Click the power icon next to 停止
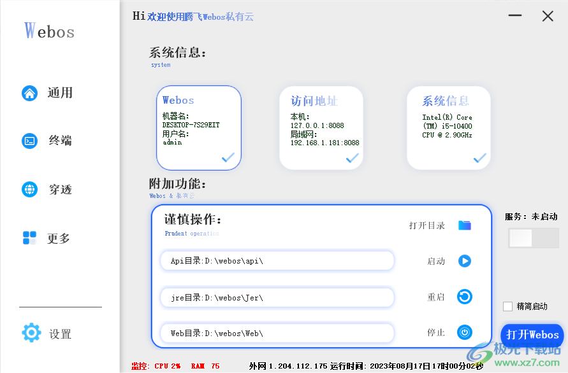This screenshot has width=568, height=373. coord(464,332)
